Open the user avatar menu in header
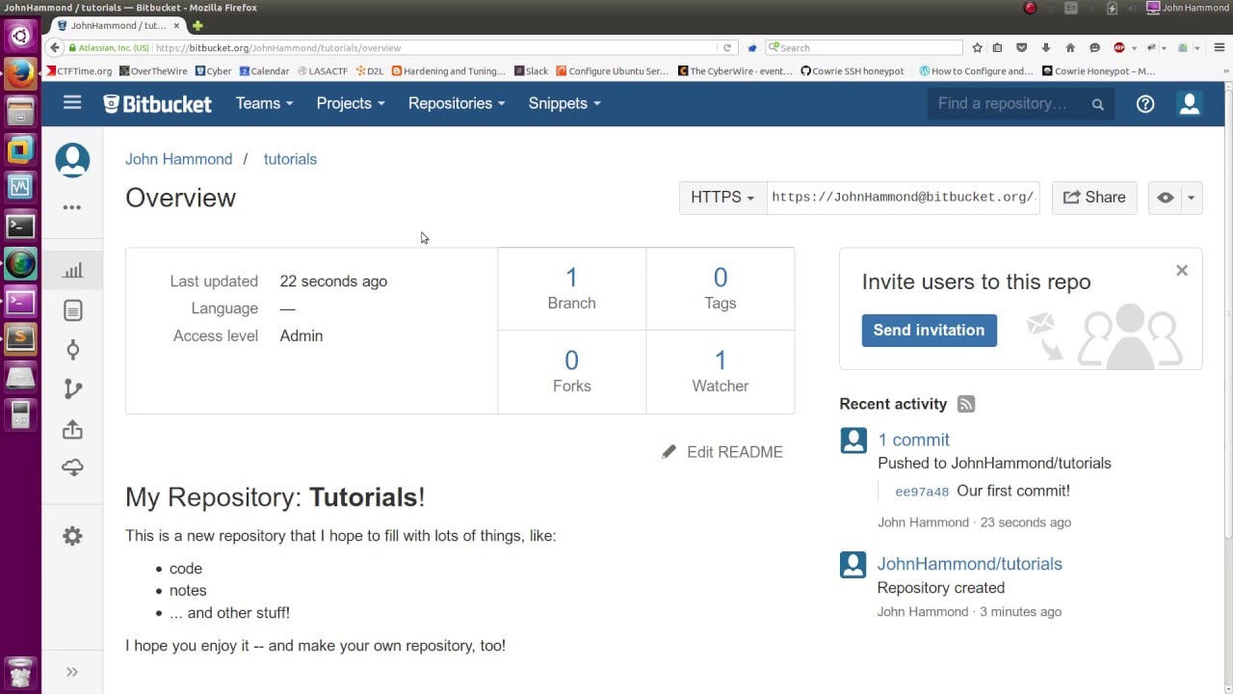This screenshot has width=1233, height=694. click(1190, 103)
